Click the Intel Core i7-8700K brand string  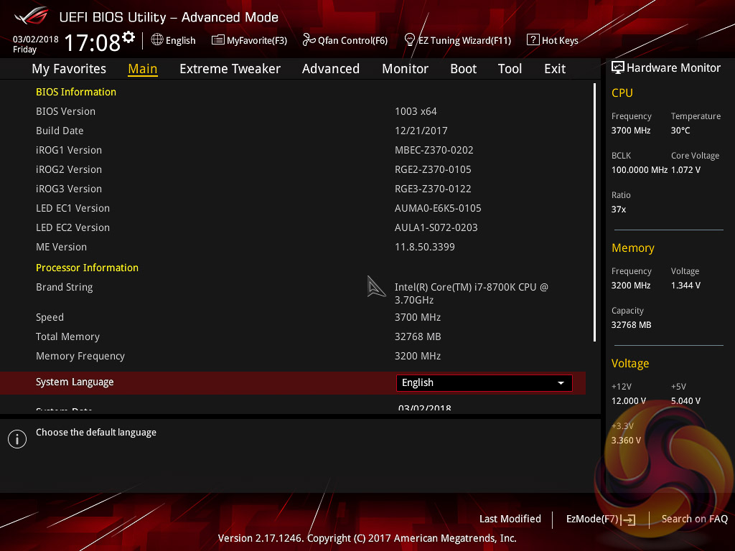pos(471,293)
